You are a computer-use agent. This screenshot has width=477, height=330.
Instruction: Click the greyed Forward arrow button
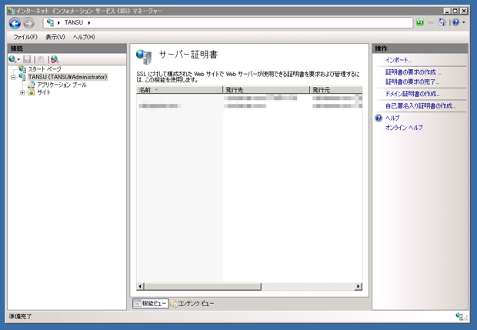pyautogui.click(x=29, y=23)
